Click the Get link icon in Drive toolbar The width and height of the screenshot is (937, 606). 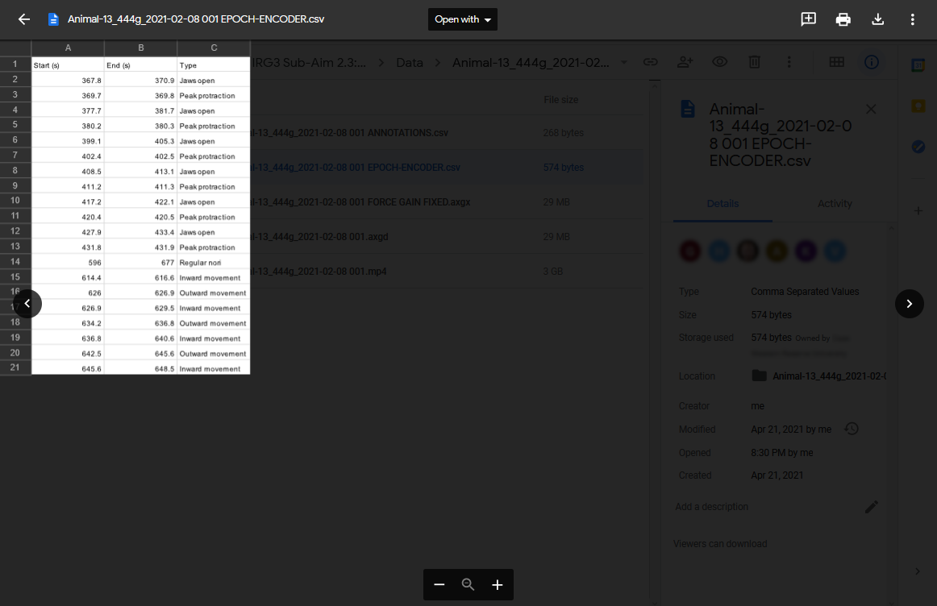click(650, 62)
